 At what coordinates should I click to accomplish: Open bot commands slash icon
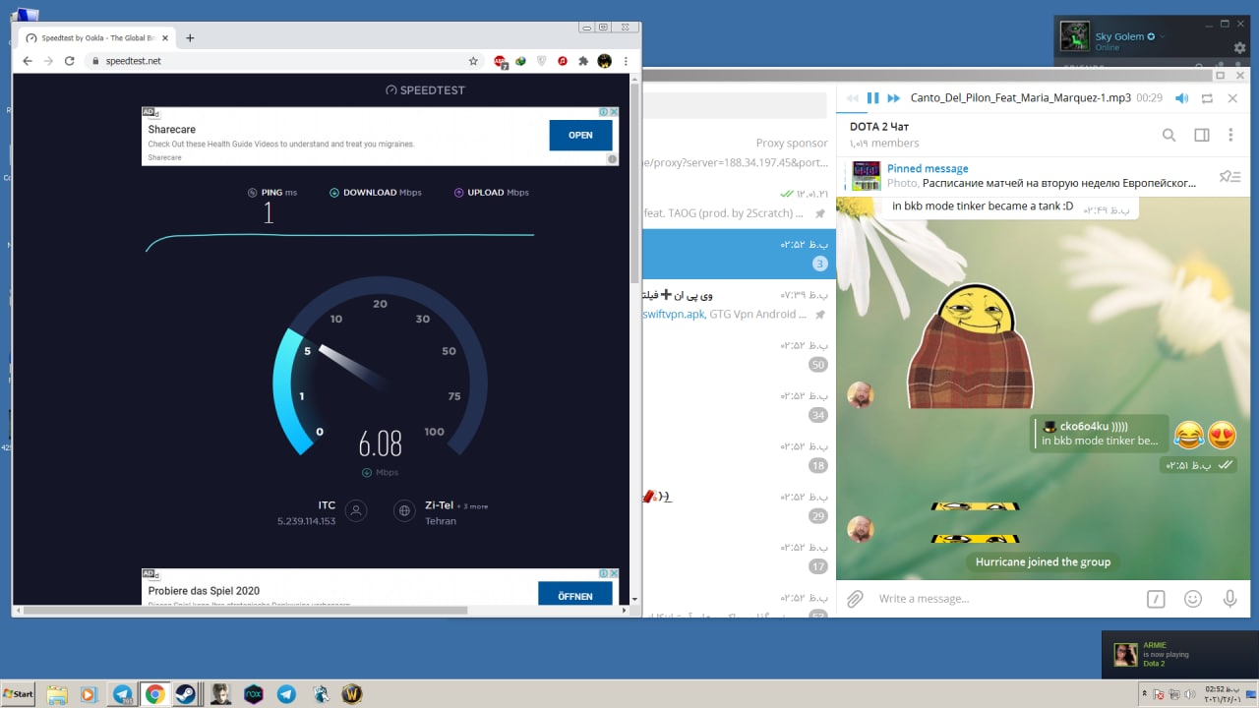1156,598
